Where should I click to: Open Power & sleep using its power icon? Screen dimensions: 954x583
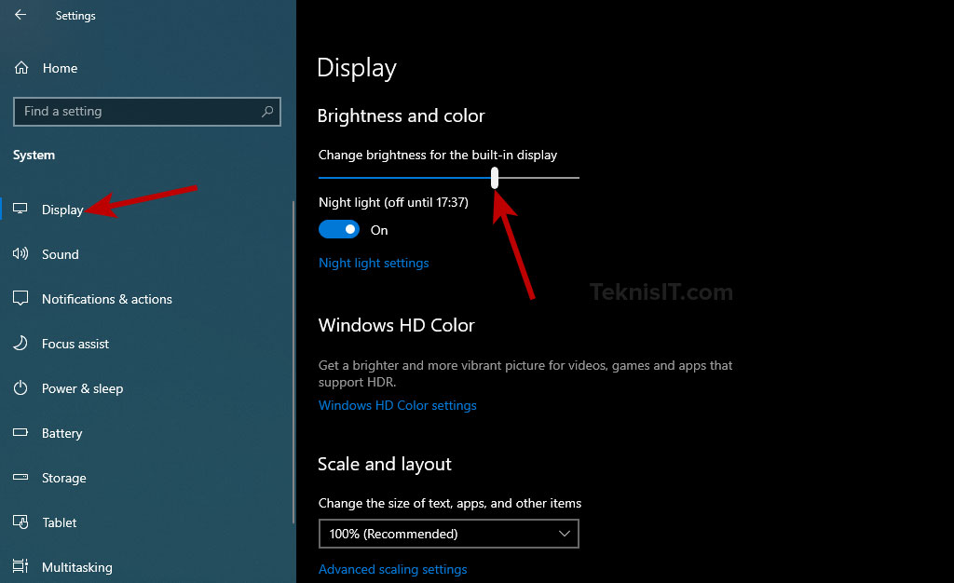[x=20, y=388]
